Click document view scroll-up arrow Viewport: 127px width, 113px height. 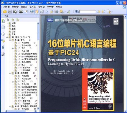(125, 17)
